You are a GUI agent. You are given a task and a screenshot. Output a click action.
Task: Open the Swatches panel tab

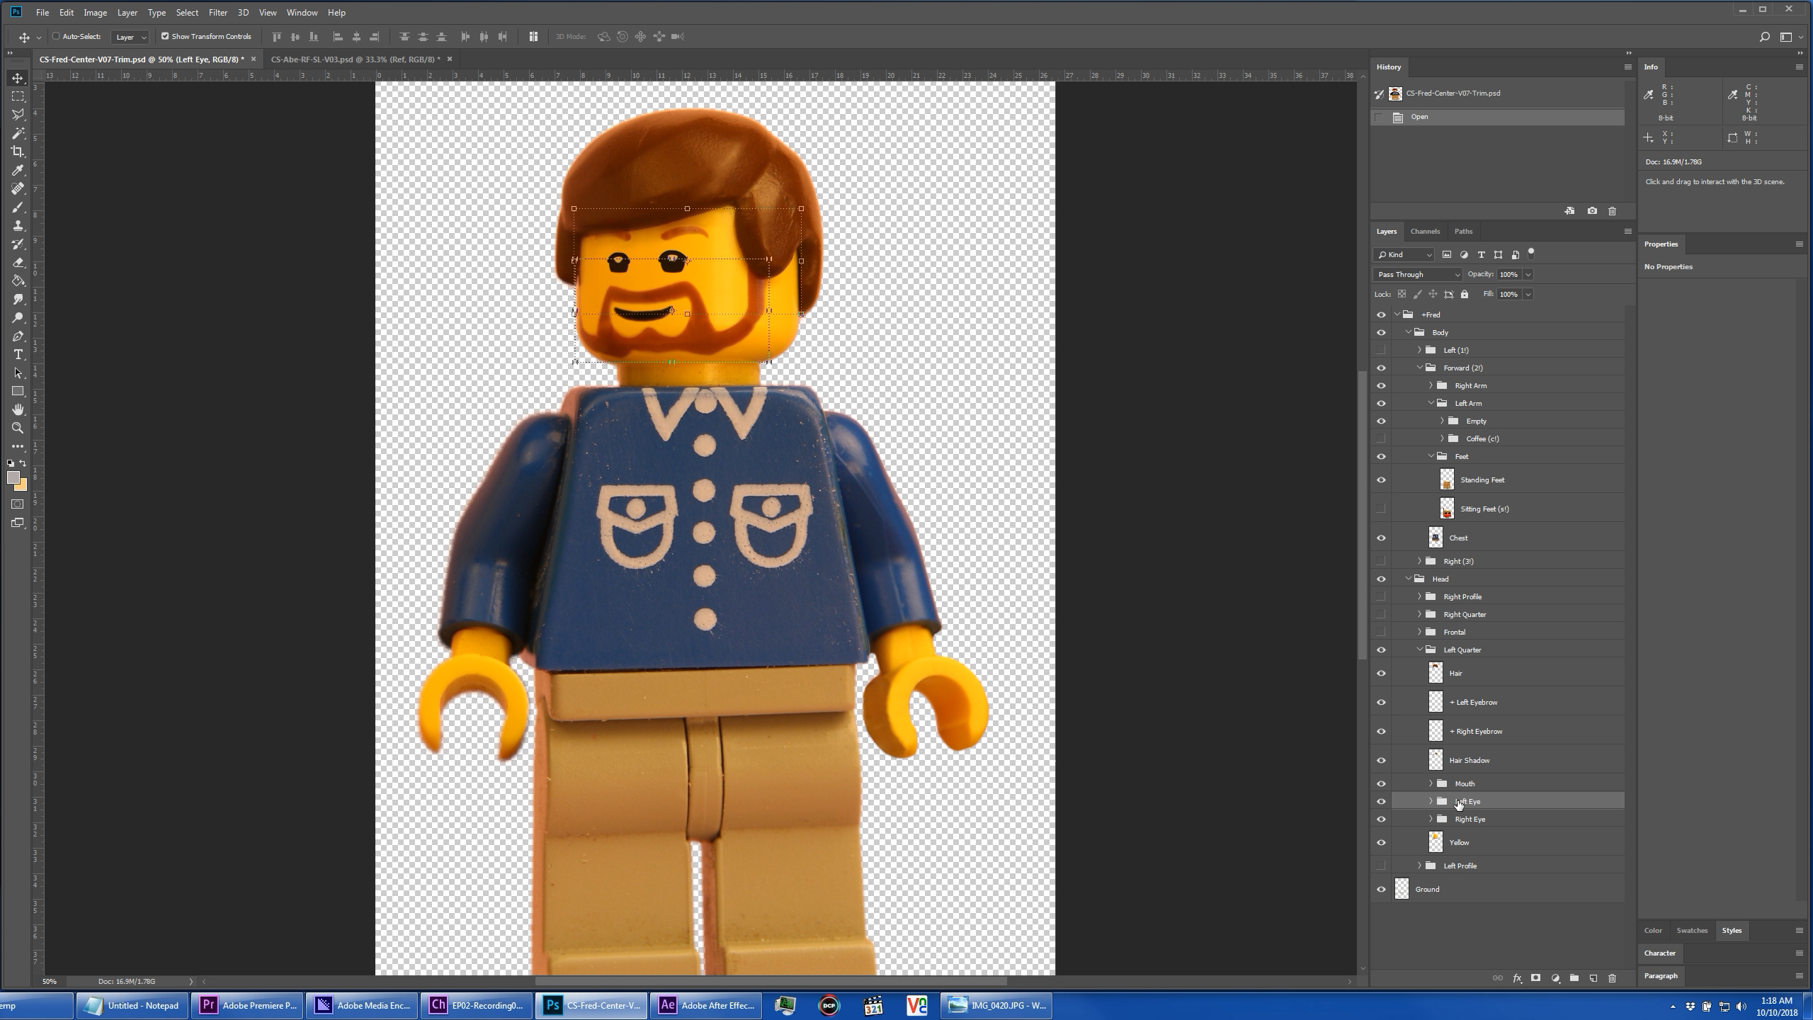pyautogui.click(x=1692, y=931)
